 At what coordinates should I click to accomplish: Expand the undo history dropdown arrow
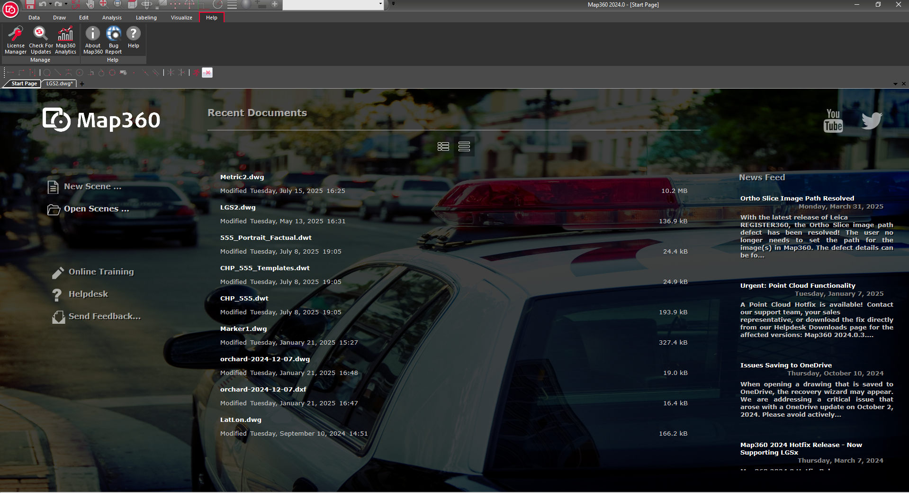[50, 4]
